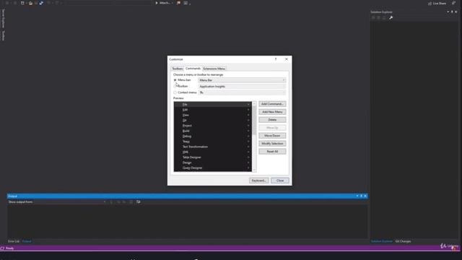Click the orange icon right of Attach
Image resolution: width=462 pixels, height=260 pixels.
[178, 3]
